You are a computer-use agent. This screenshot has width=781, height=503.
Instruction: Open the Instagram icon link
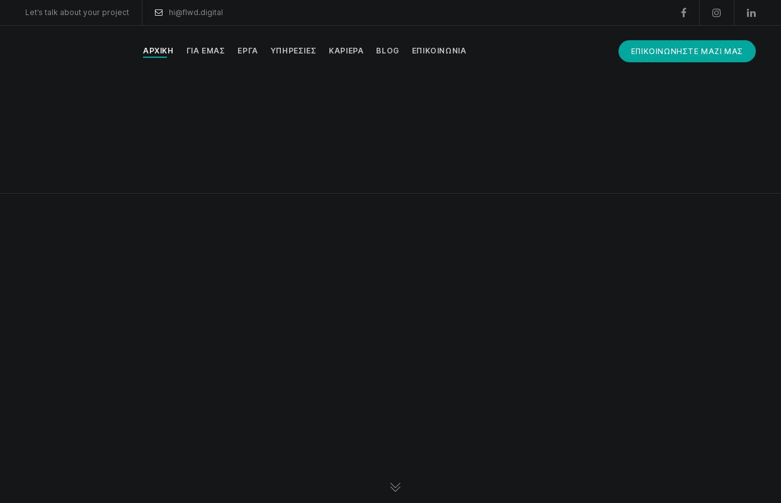pyautogui.click(x=717, y=13)
